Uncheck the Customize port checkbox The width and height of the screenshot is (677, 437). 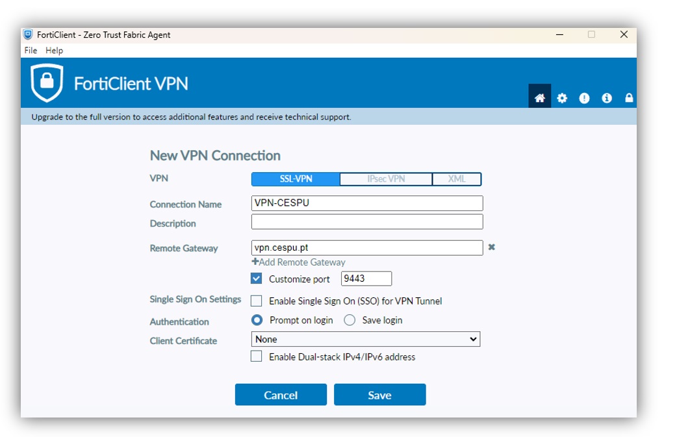click(257, 279)
